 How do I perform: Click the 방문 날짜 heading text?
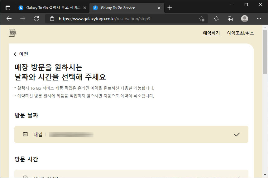point(26,116)
